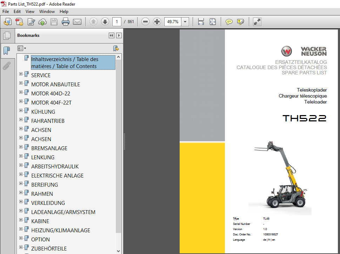340x254 pixels.
Task: Expand the FAHRANTRIEB bookmark
Action: click(x=21, y=119)
